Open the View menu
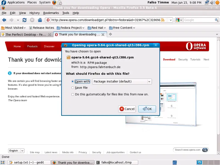 tap(23, 13)
